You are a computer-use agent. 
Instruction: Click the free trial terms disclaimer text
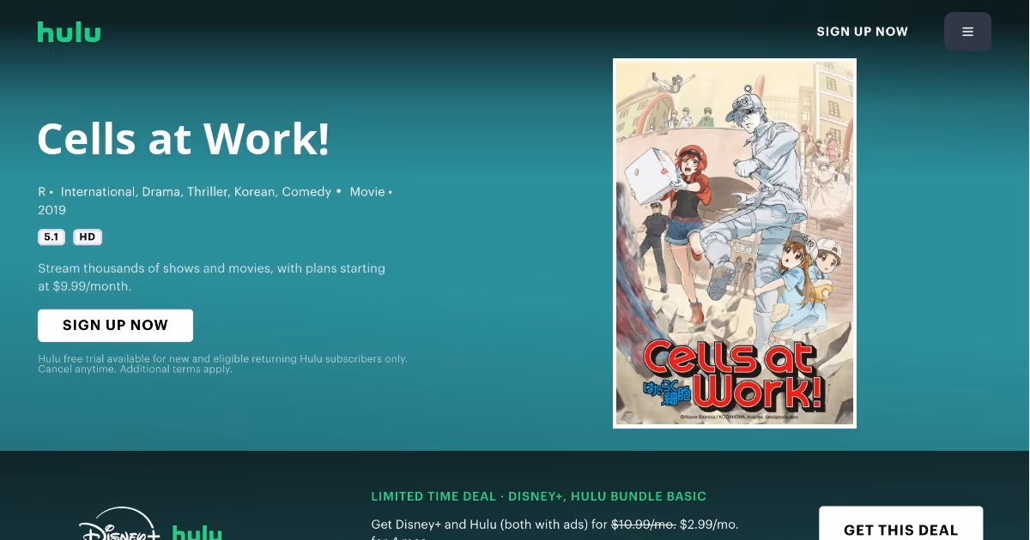[222, 363]
